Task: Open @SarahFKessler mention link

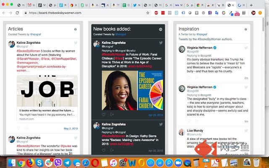Action: tap(28, 59)
